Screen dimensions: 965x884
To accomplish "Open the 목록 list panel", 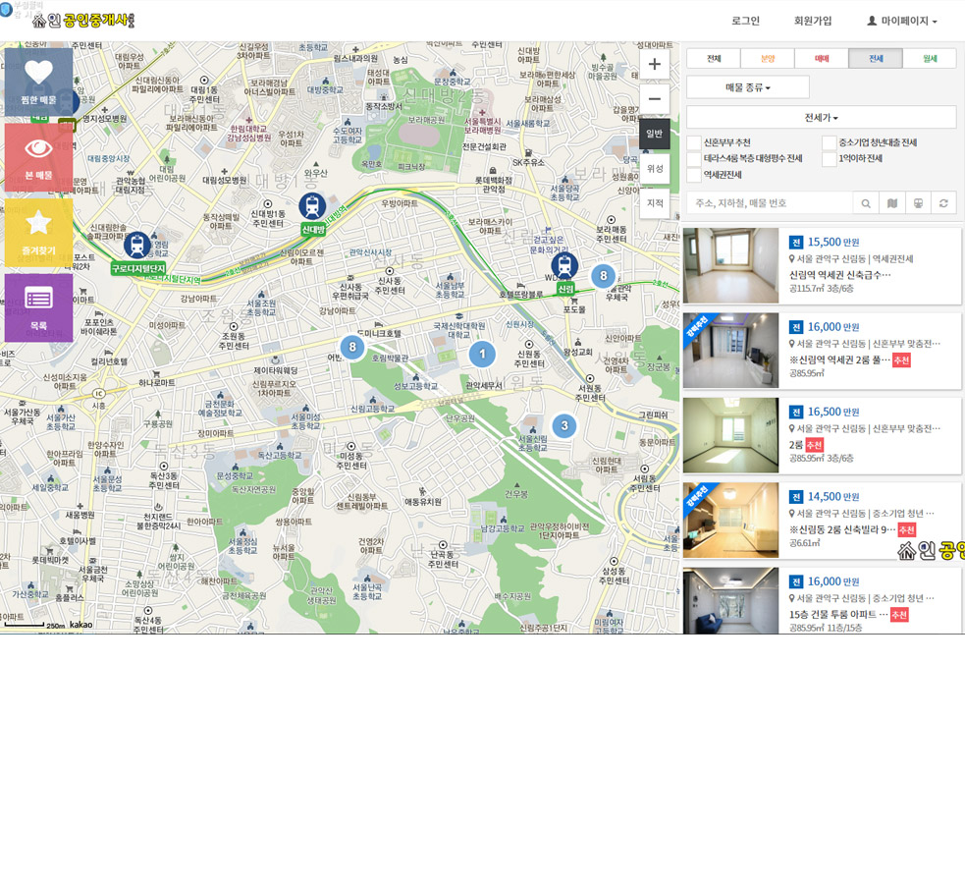I will (39, 306).
